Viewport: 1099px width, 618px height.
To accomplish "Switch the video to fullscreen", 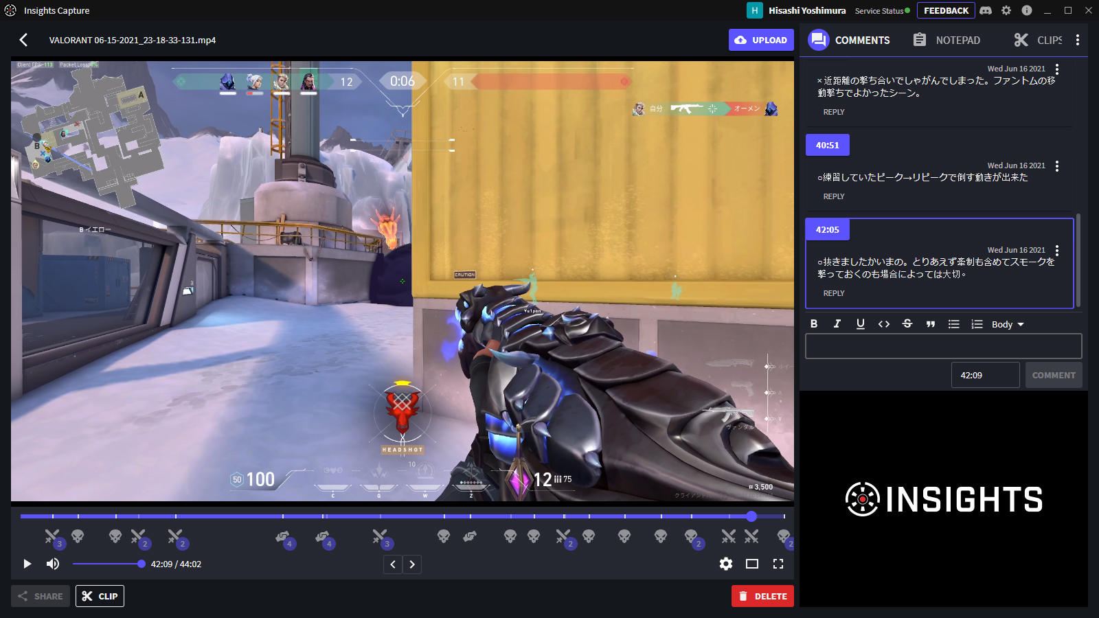I will [x=778, y=564].
